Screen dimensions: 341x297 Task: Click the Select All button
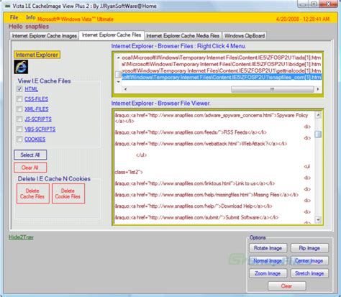click(30, 155)
